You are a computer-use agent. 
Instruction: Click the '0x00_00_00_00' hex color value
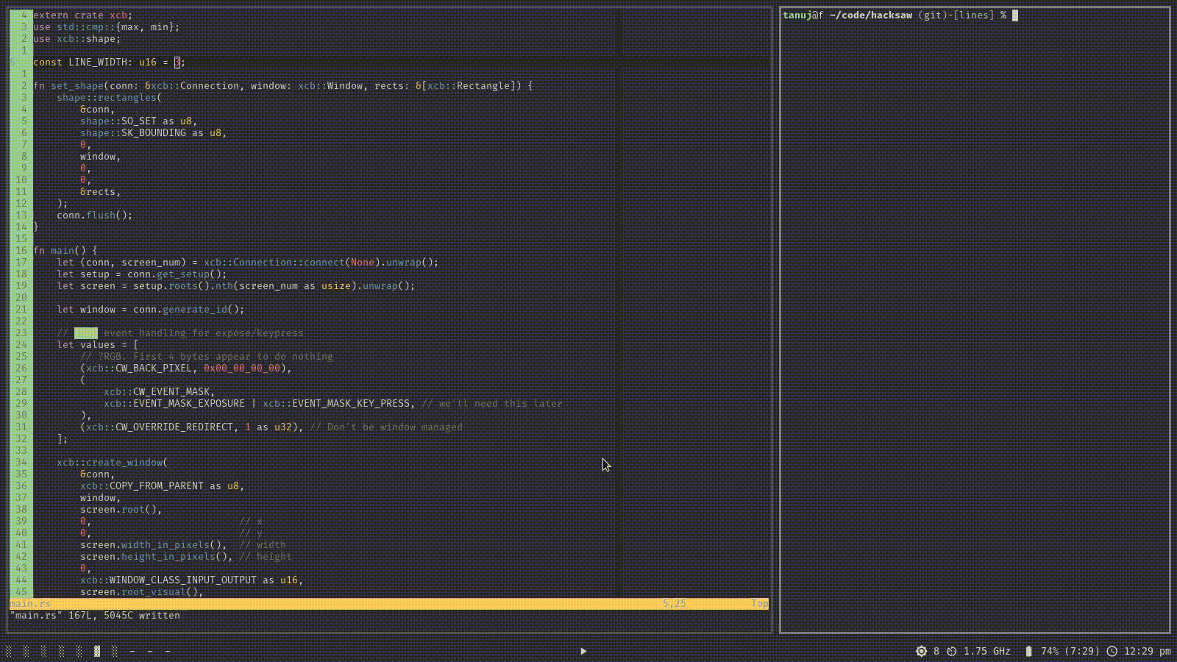[242, 369]
